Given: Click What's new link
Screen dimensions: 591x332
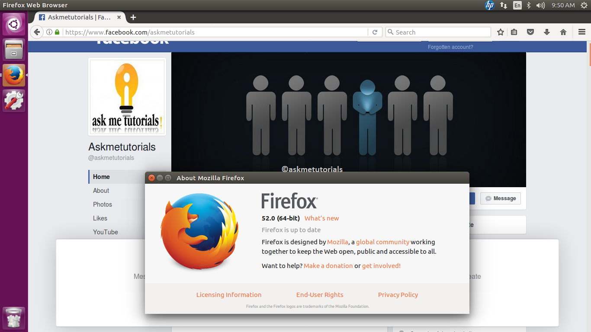Looking at the screenshot, I should pos(321,218).
